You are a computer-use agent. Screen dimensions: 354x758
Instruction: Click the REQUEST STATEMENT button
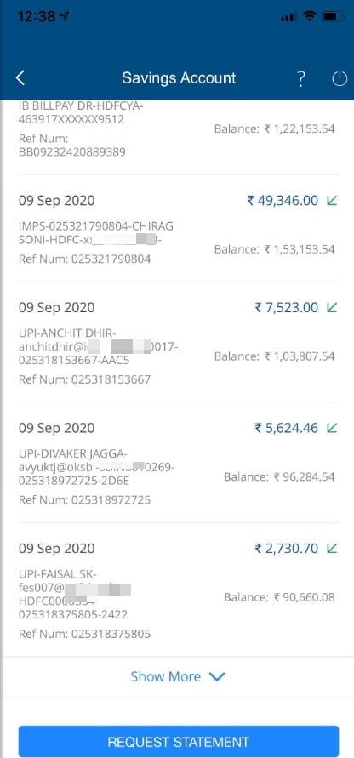click(x=179, y=742)
